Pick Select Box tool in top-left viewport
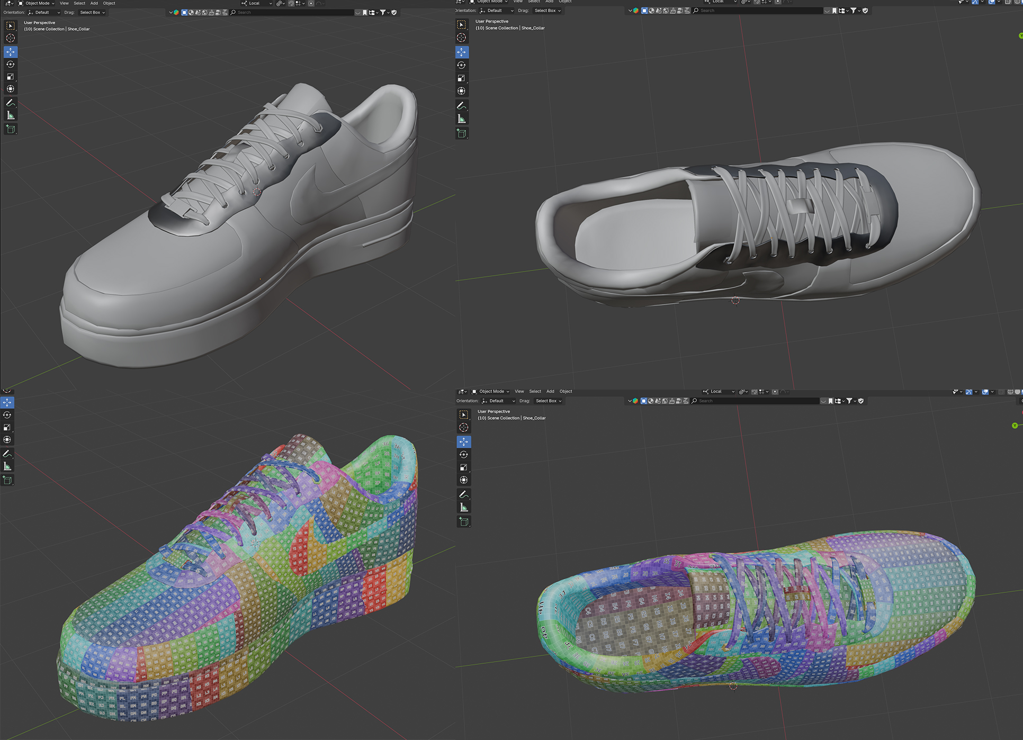This screenshot has width=1023, height=740. click(x=11, y=25)
